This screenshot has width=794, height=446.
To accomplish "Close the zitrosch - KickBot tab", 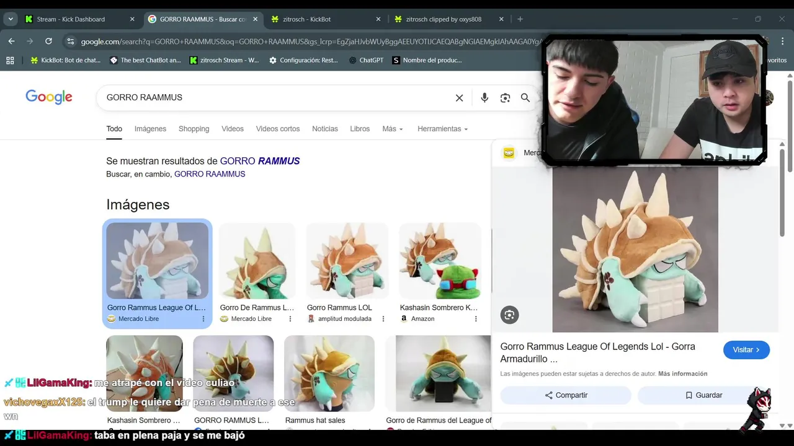I will (x=378, y=19).
